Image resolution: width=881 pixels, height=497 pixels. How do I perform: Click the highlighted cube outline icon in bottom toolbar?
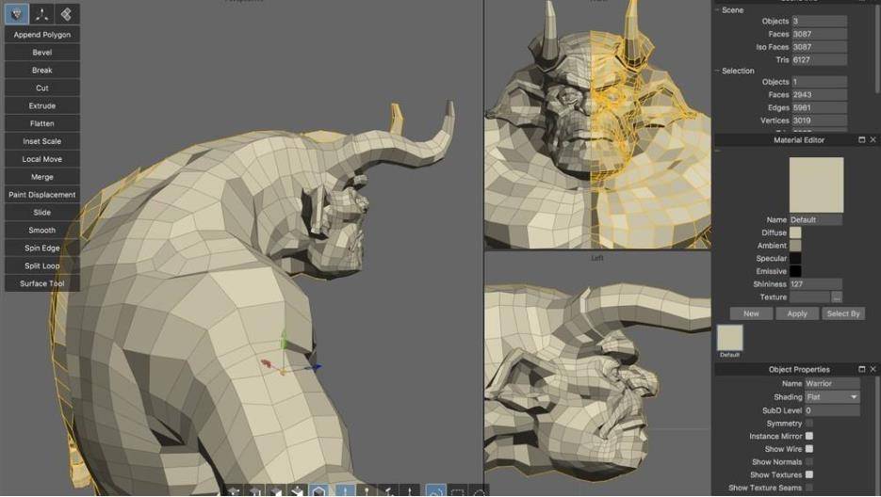coord(318,490)
